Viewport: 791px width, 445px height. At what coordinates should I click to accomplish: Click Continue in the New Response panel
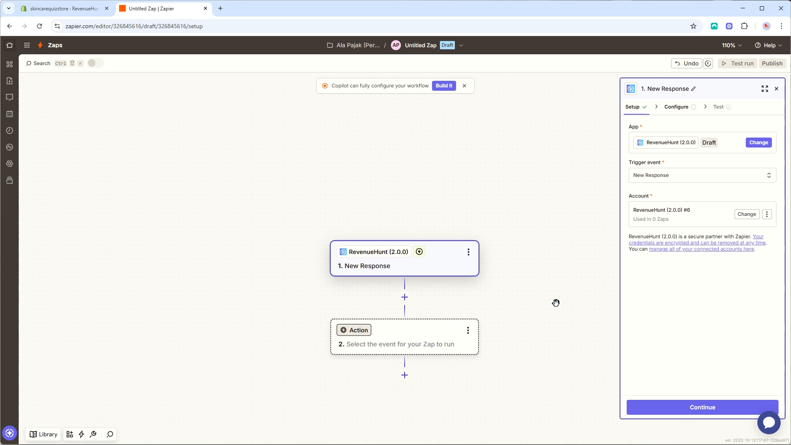703,407
